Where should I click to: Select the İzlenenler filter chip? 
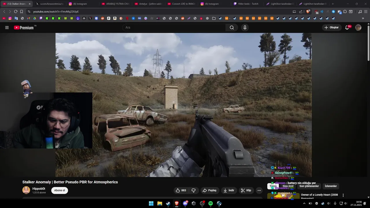point(331,186)
